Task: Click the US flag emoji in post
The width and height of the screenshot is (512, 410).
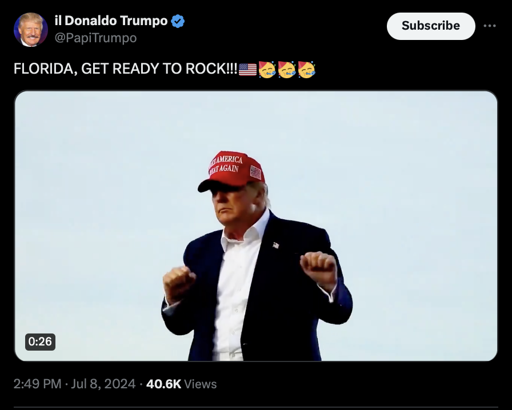Action: pyautogui.click(x=247, y=69)
